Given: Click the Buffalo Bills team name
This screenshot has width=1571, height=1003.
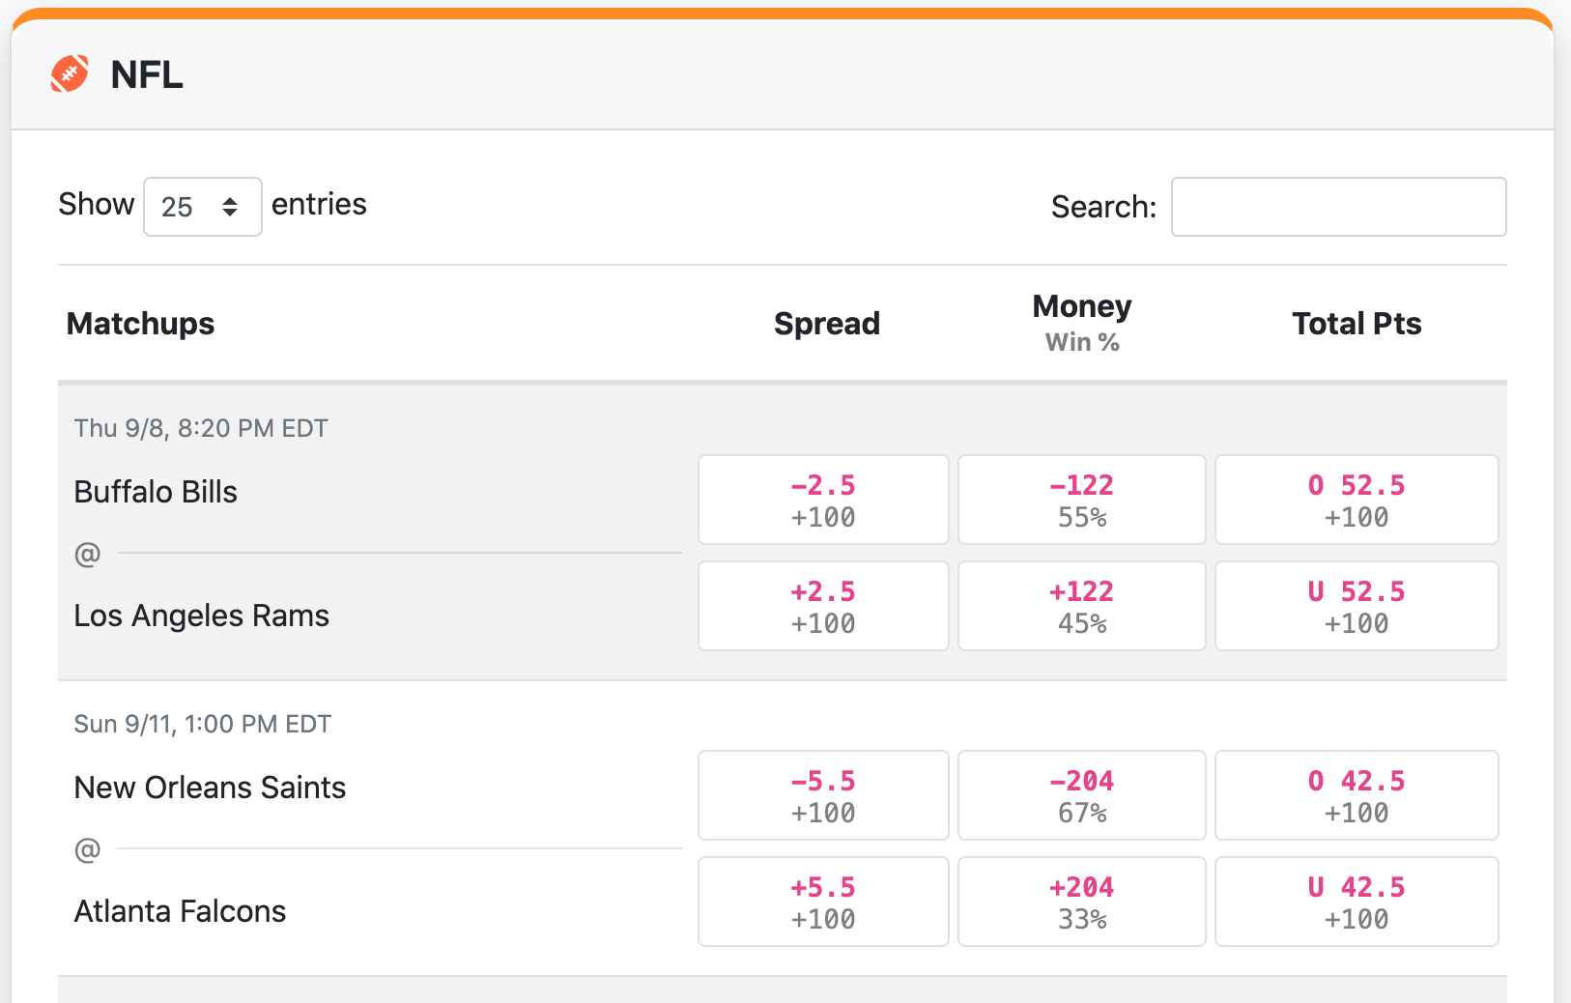Looking at the screenshot, I should 156,492.
